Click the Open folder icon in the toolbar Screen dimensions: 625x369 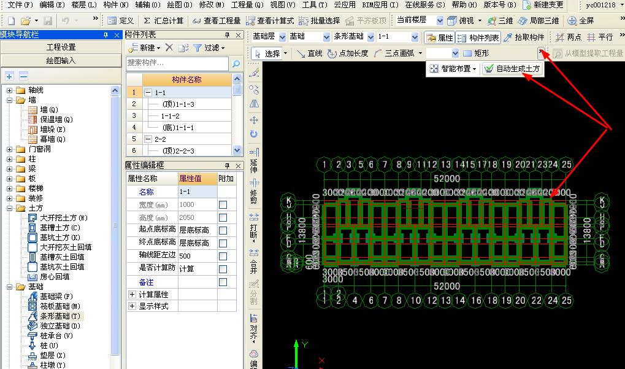[x=26, y=20]
